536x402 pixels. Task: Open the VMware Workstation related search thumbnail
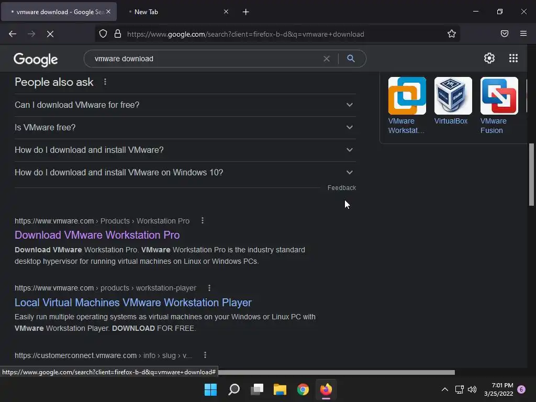point(407,96)
